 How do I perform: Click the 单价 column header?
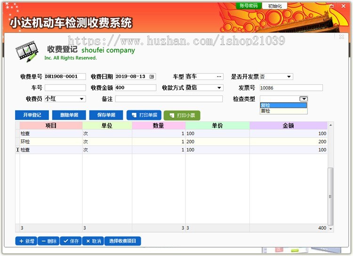click(x=217, y=125)
